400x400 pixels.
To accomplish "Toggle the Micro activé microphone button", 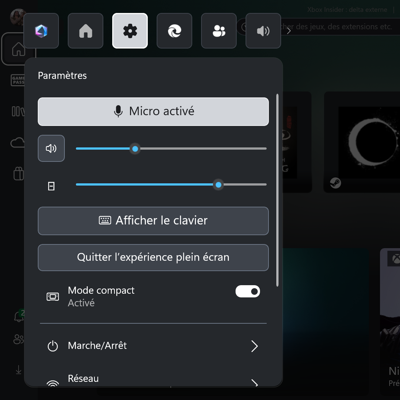I will point(153,111).
